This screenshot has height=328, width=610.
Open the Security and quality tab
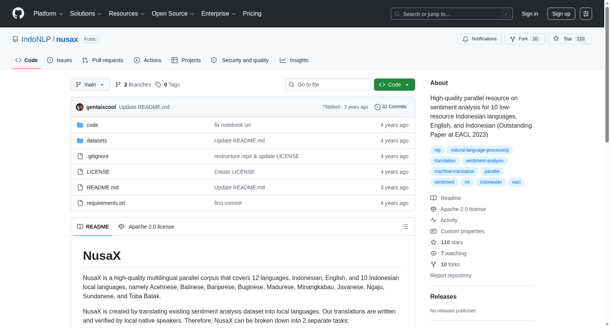(240, 60)
